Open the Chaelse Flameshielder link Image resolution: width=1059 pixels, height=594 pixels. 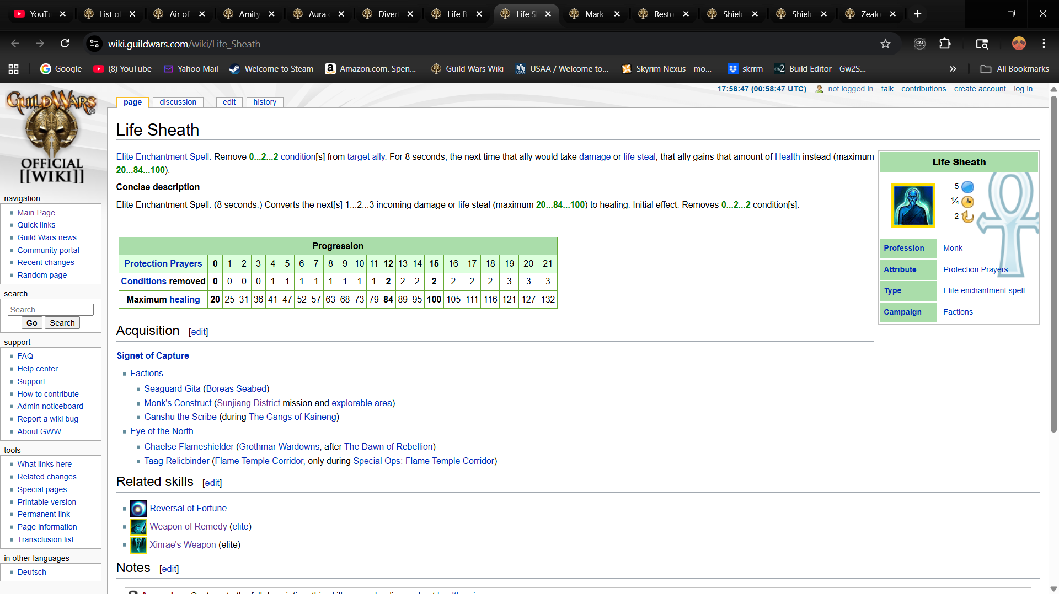[x=189, y=446]
